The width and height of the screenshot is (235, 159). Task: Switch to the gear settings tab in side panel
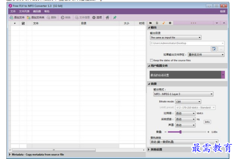[170, 23]
